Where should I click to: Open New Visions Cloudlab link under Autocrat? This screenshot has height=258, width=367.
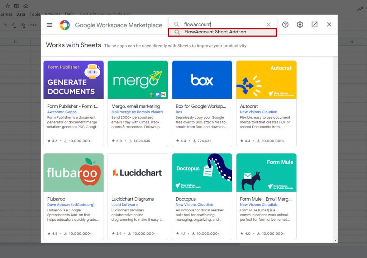[258, 112]
